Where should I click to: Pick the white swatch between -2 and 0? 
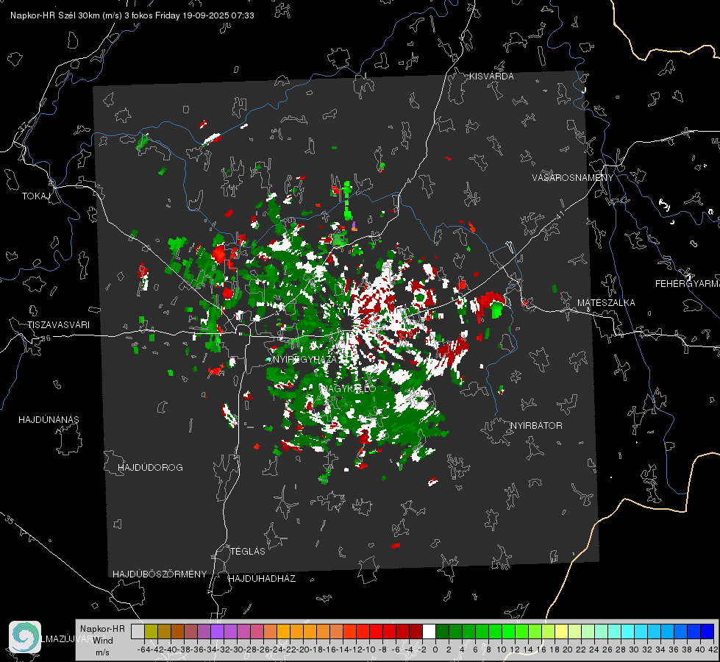point(429,631)
